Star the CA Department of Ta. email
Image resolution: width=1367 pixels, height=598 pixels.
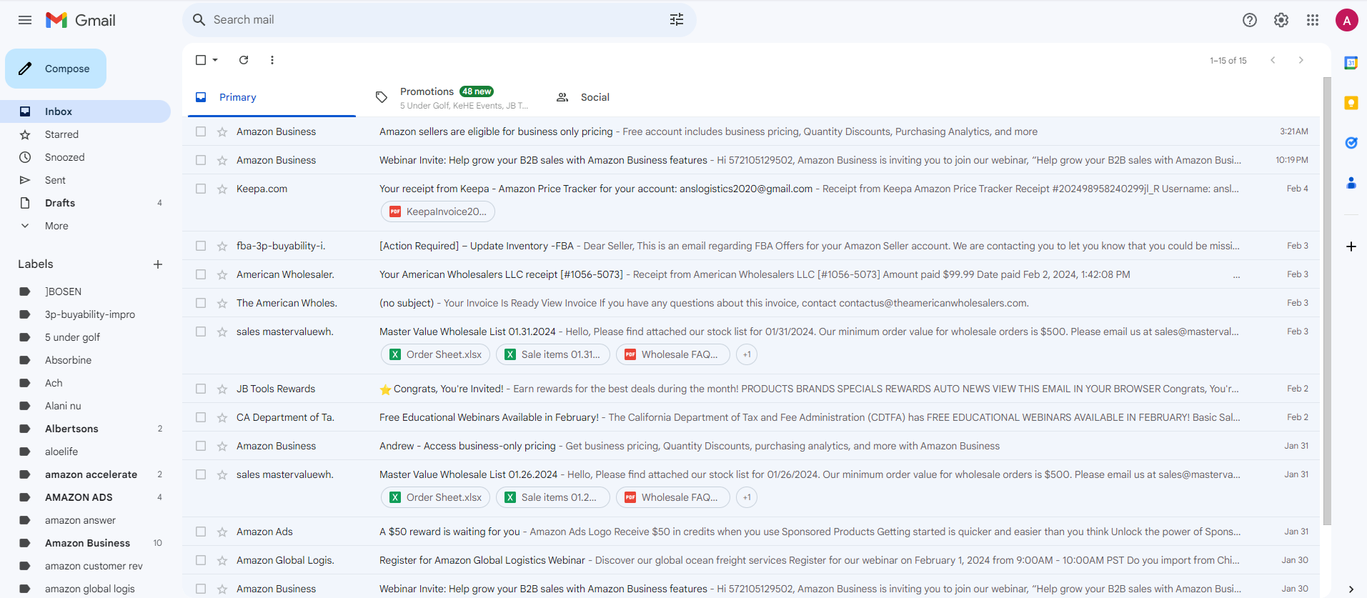coord(222,417)
